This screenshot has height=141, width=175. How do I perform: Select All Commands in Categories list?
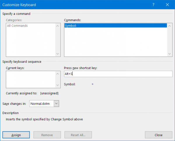pyautogui.click(x=17, y=26)
